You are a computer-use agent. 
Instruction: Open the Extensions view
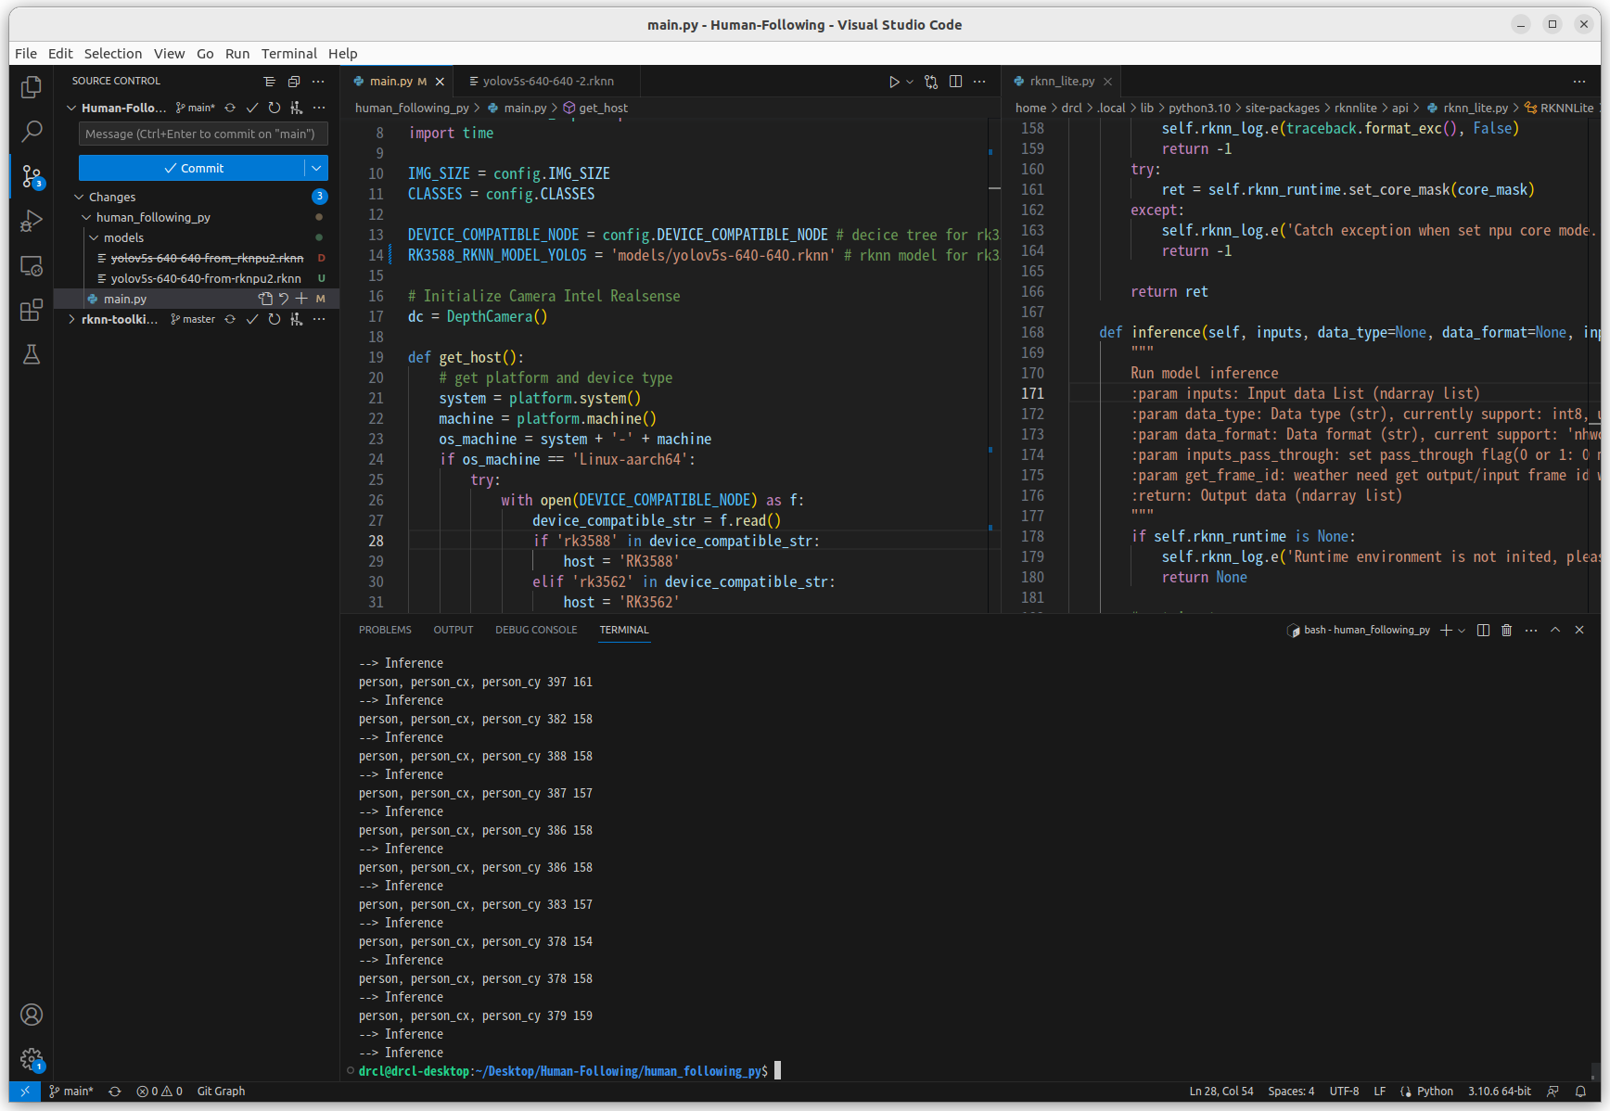[32, 310]
